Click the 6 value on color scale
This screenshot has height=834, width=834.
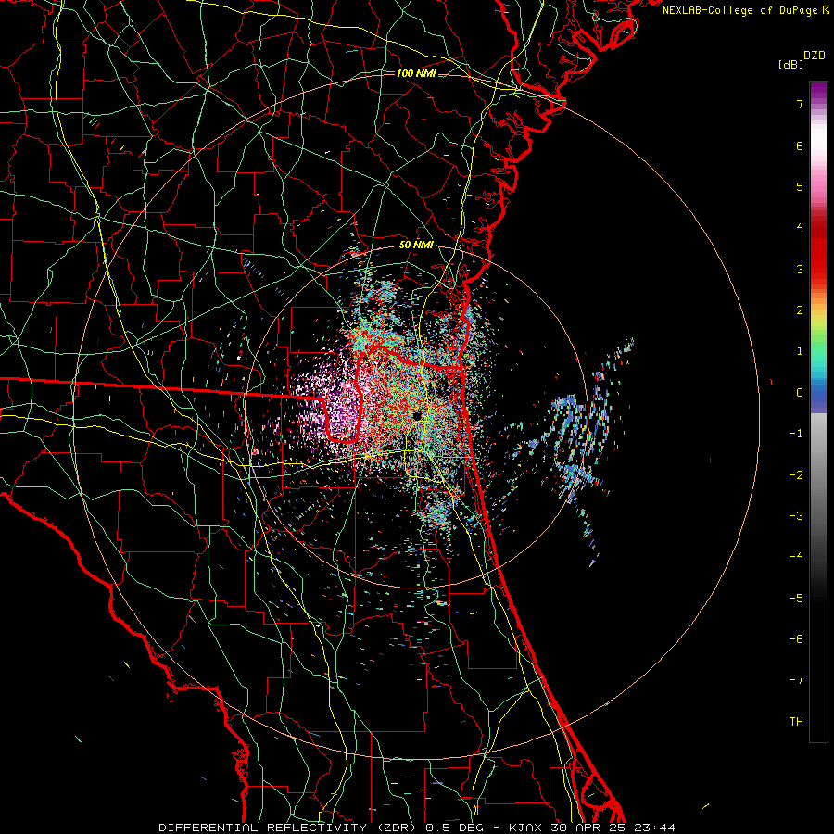pos(800,145)
